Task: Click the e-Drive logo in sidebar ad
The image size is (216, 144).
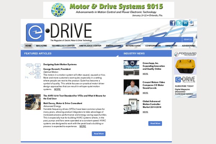Action: (185, 80)
